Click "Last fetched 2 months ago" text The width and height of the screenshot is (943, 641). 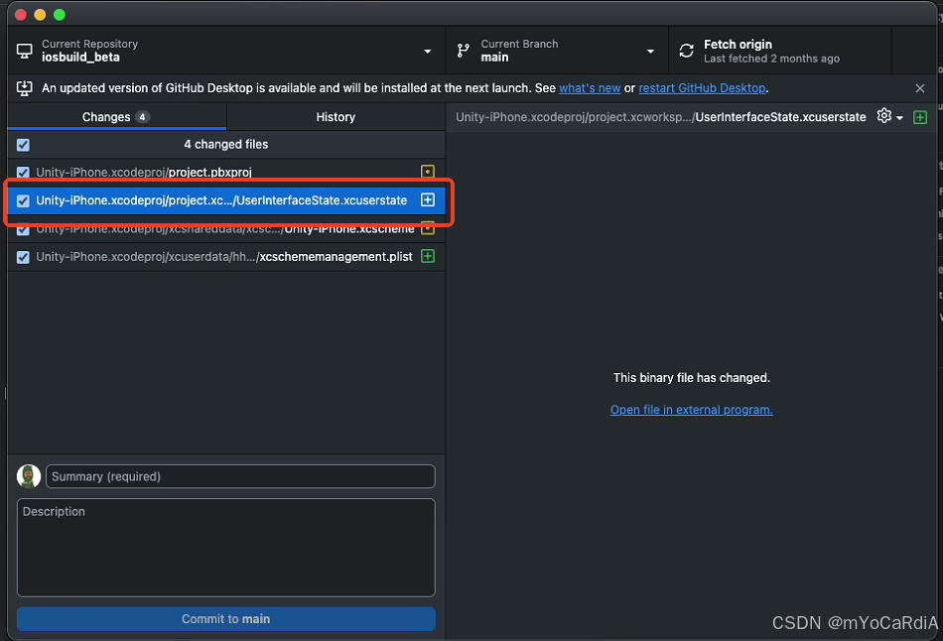(771, 59)
